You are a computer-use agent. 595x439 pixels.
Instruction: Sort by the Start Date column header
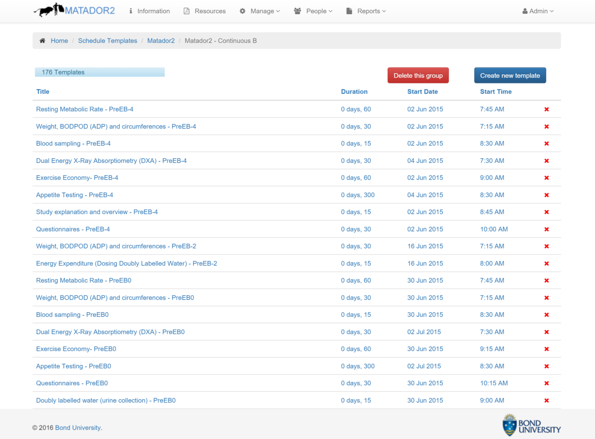pos(422,92)
